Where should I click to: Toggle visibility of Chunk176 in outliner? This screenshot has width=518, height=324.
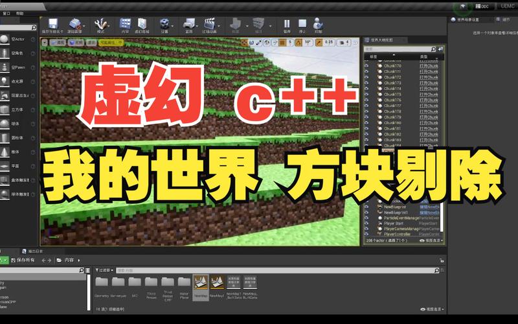pos(366,100)
